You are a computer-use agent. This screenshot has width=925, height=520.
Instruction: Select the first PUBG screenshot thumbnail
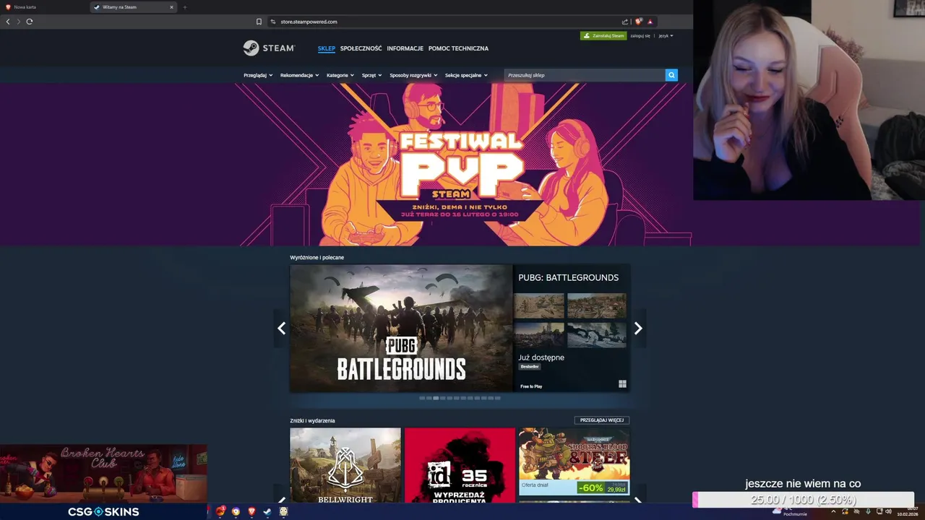[539, 305]
